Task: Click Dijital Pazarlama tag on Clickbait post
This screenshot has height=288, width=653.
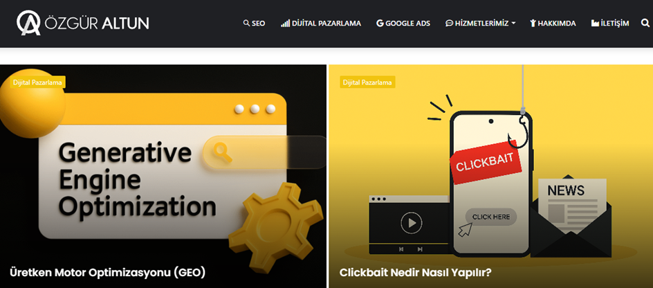Action: (x=367, y=82)
